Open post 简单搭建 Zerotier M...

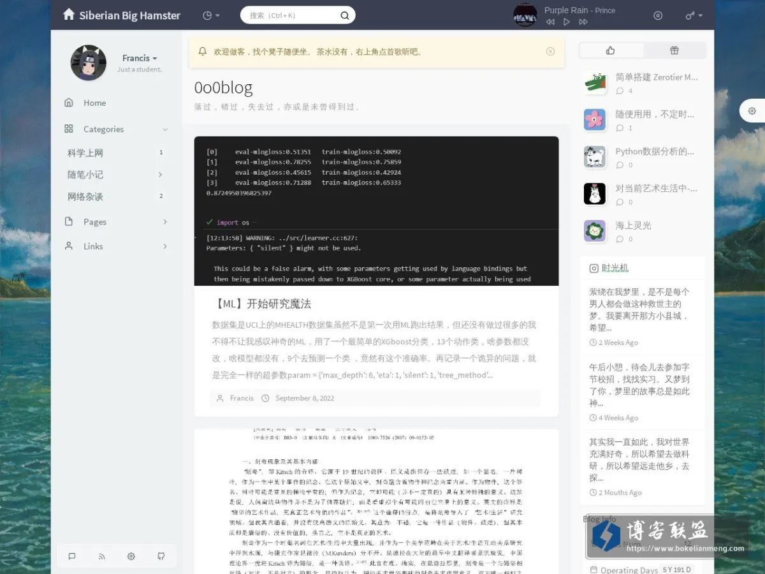(657, 77)
